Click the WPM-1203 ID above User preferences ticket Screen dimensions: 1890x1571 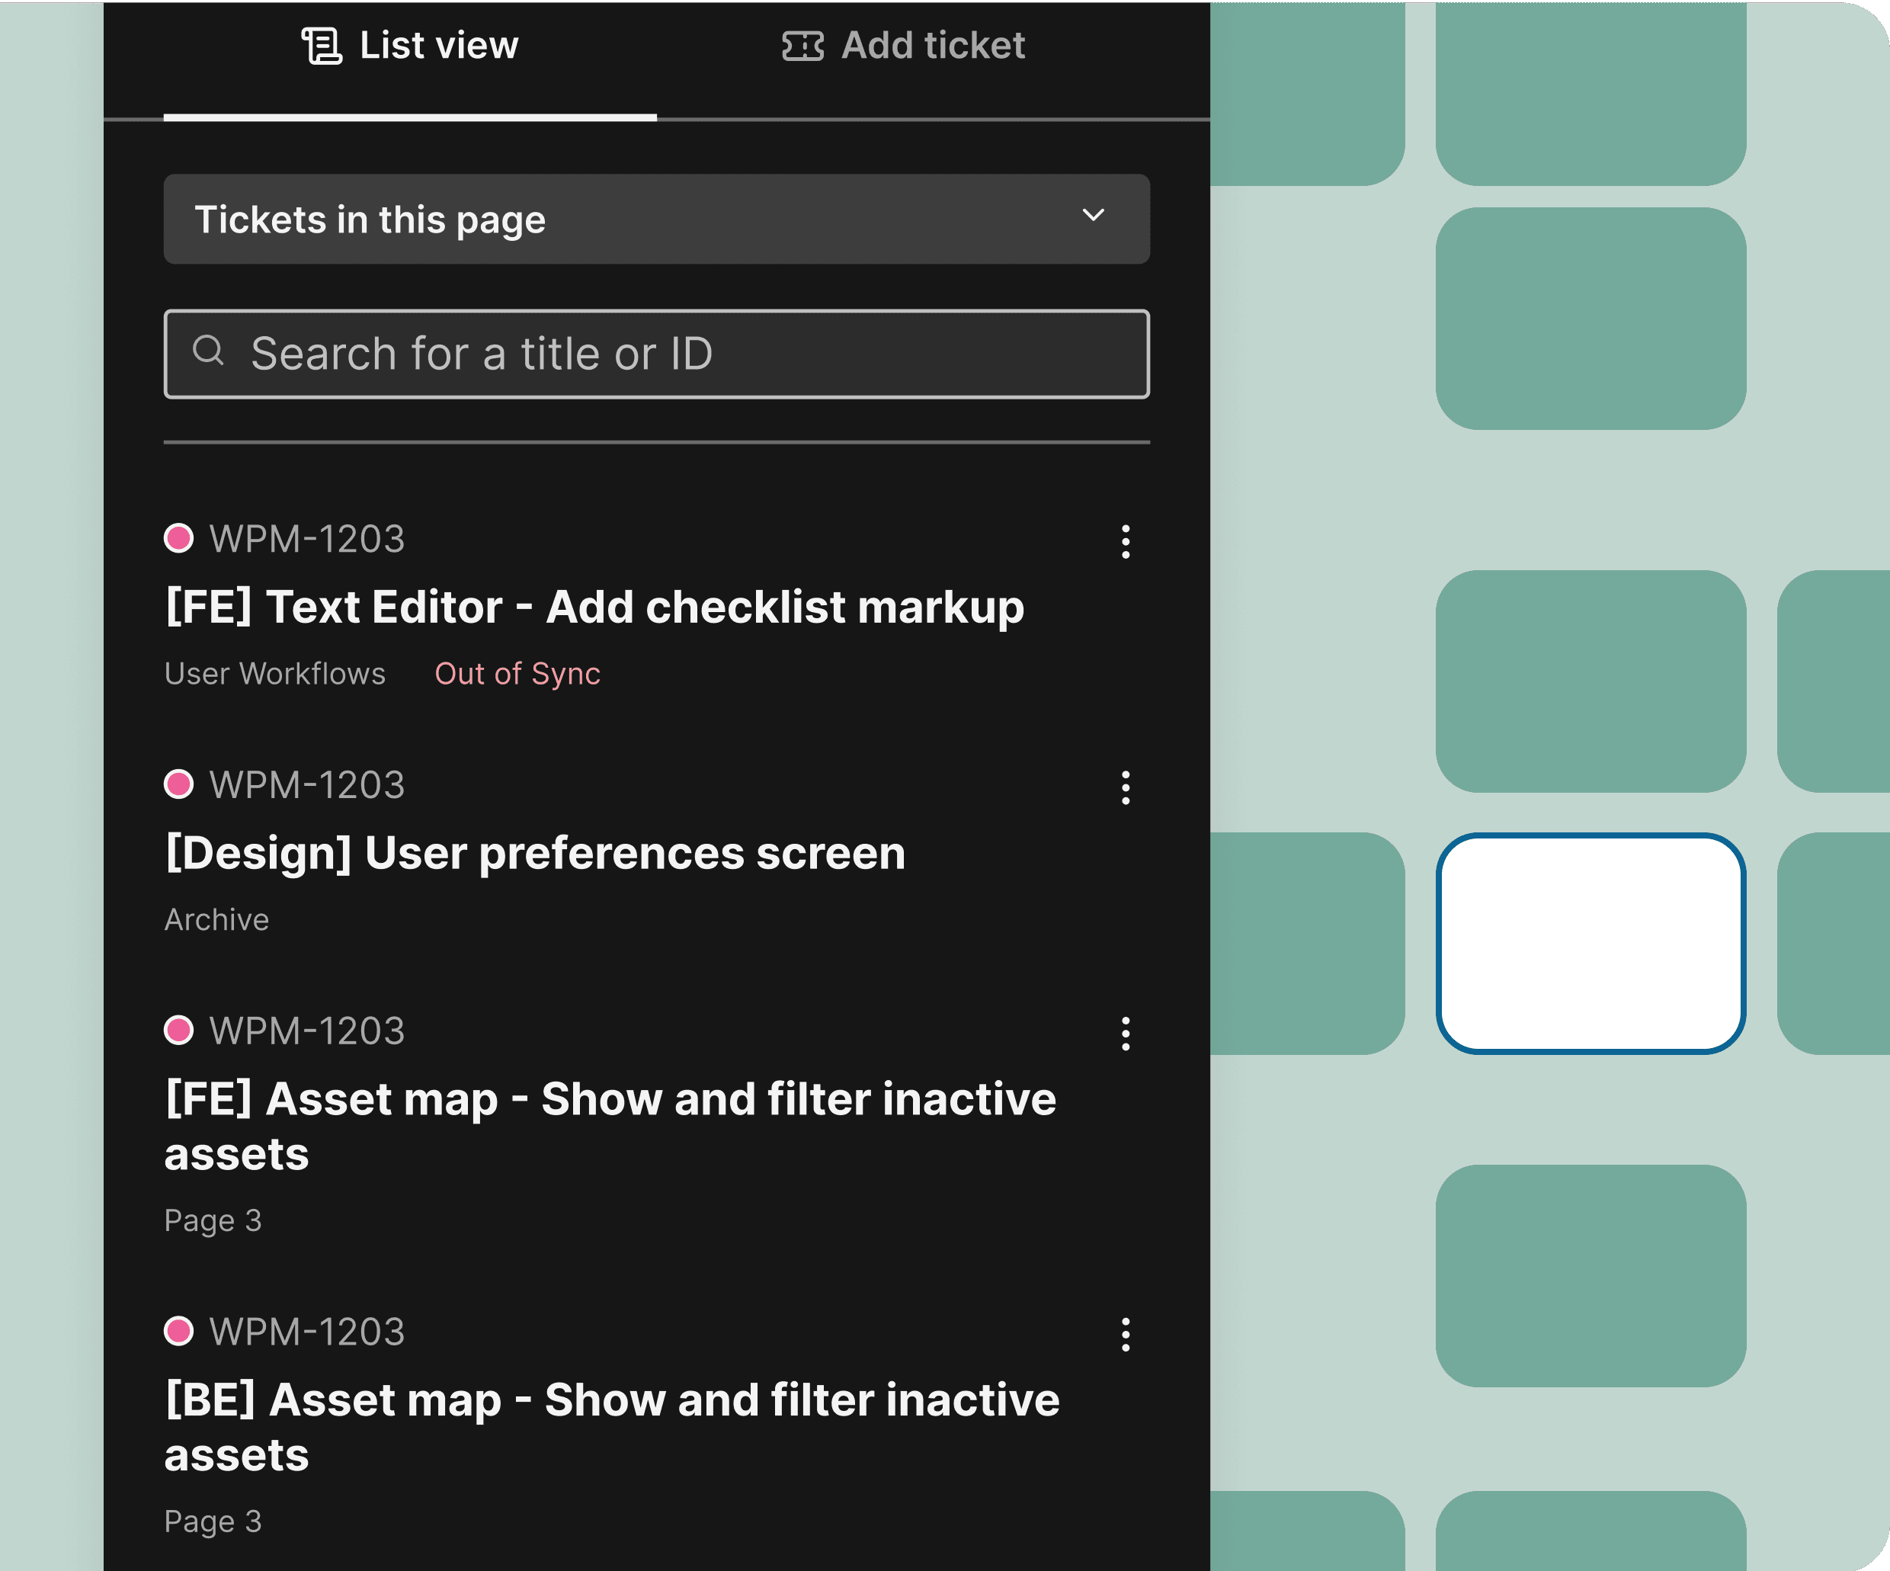coord(307,785)
